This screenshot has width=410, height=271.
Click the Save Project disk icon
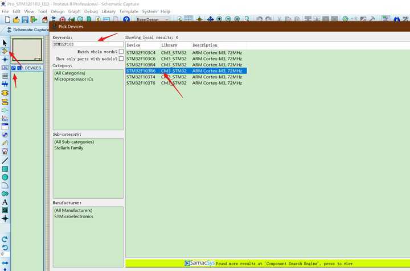25,19
